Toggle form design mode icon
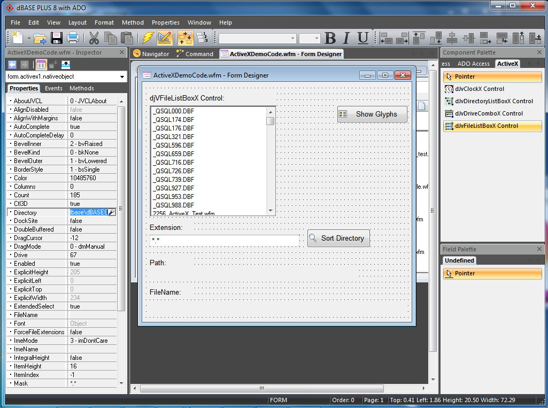548x408 pixels. [x=164, y=38]
